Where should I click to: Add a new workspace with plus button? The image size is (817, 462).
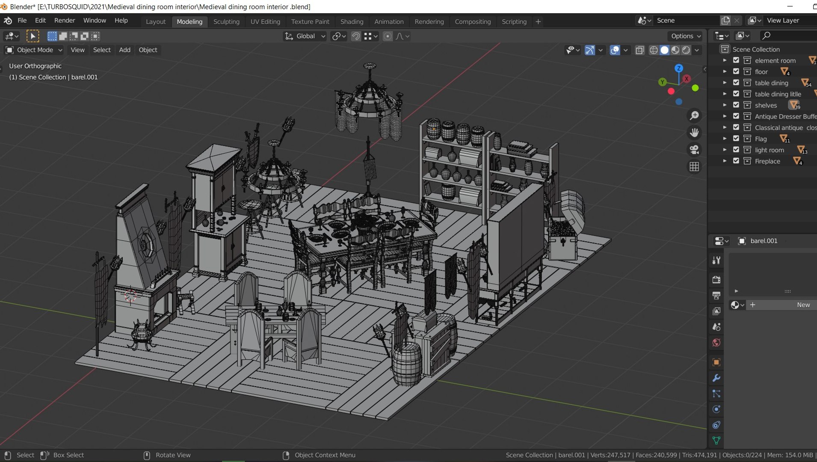(538, 22)
